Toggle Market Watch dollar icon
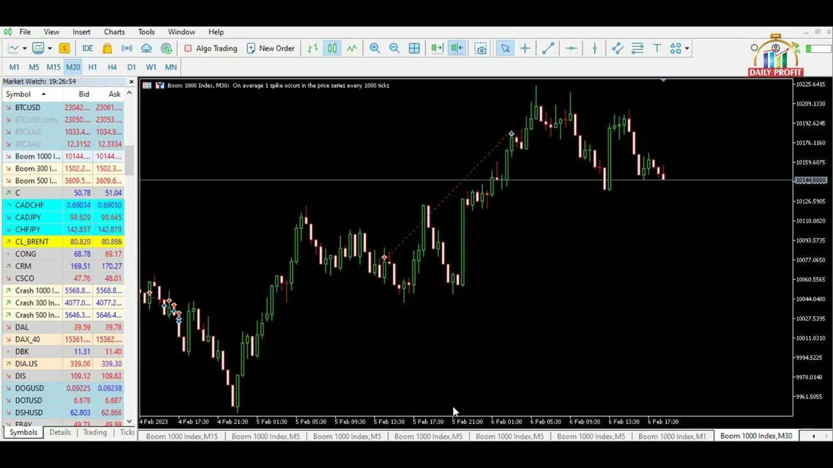This screenshot has height=468, width=833. point(64,48)
